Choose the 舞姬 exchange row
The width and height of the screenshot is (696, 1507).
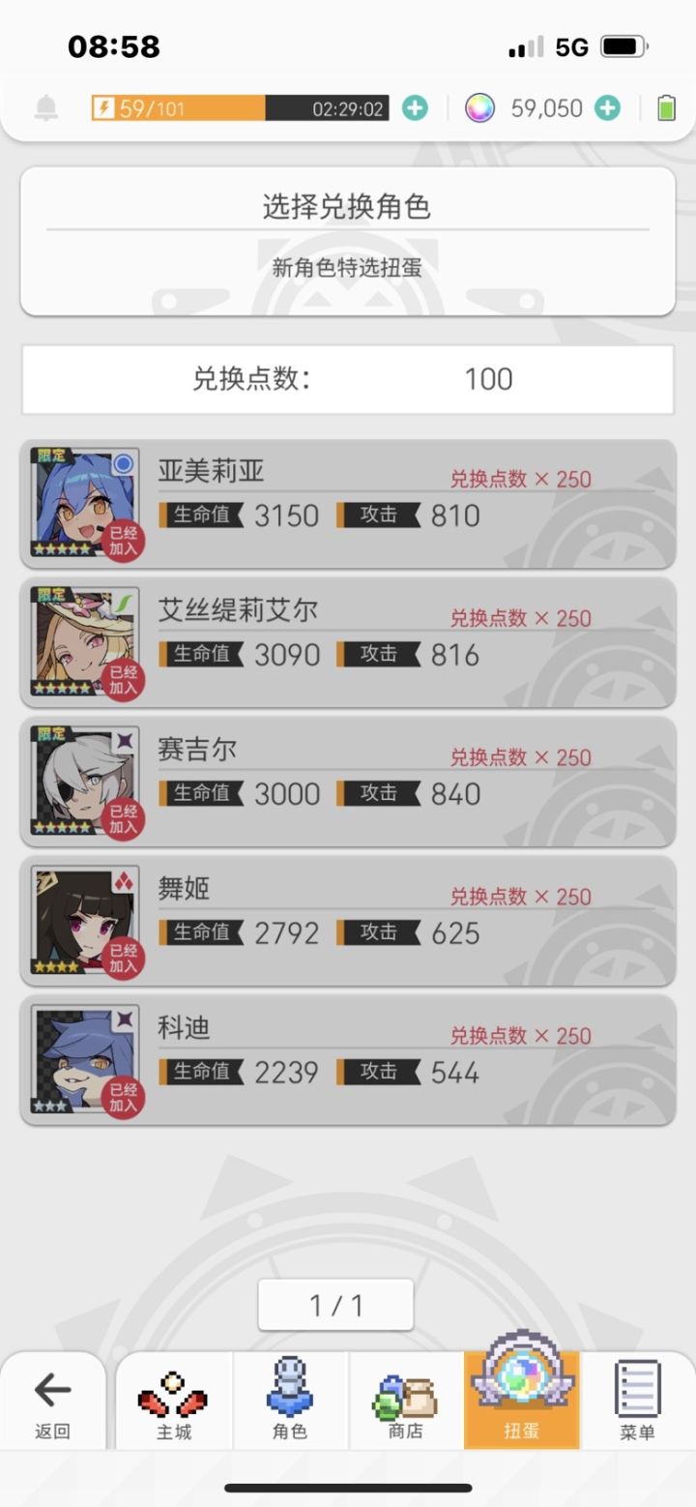pyautogui.click(x=348, y=921)
